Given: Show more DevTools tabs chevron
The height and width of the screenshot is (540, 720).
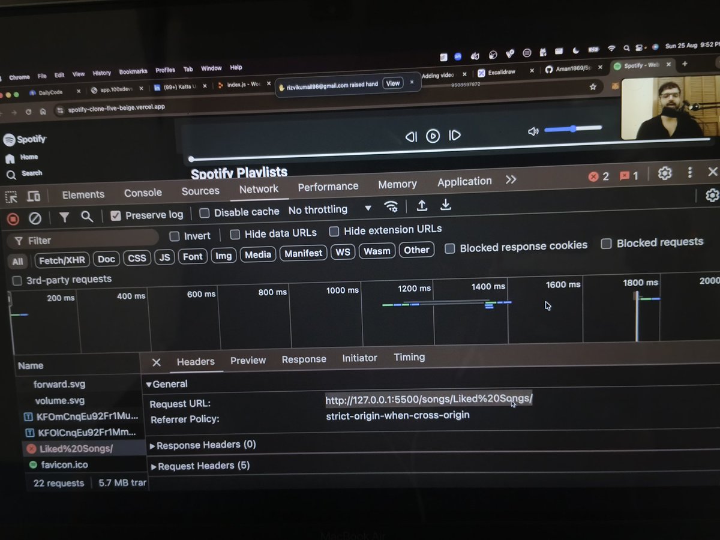Looking at the screenshot, I should click(x=511, y=179).
